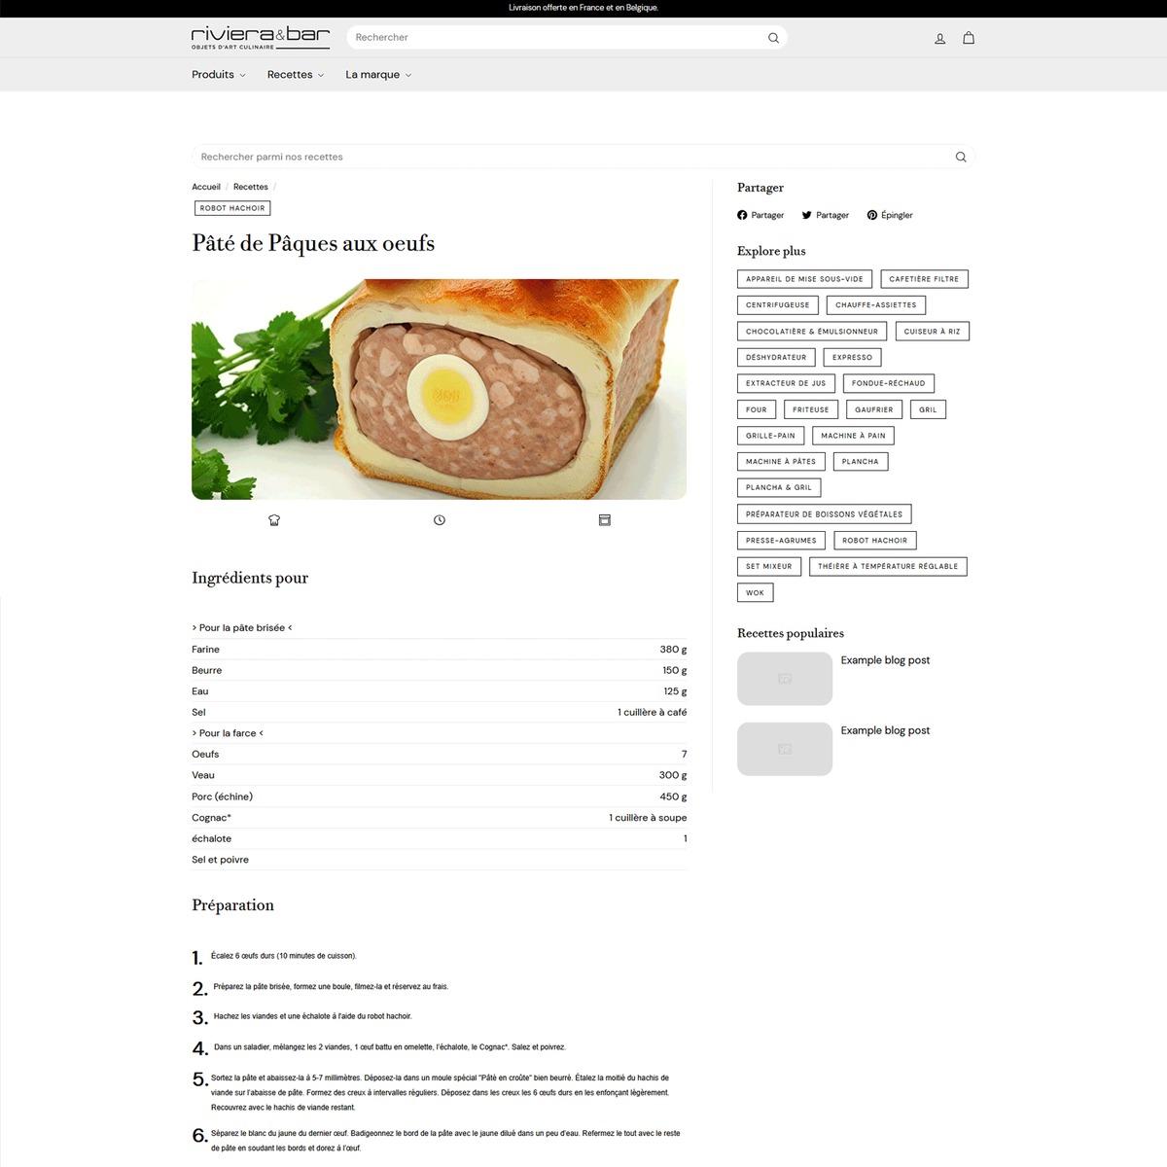Click the Recettes breadcrumb link
Screen dimensions: 1167x1167
tap(250, 187)
